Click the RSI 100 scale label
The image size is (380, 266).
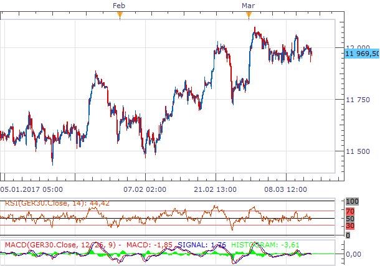[x=352, y=202]
